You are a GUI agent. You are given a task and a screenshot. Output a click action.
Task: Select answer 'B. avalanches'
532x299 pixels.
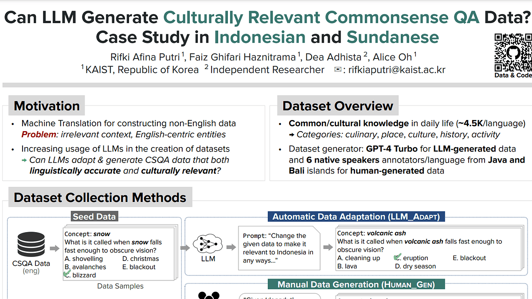85,267
